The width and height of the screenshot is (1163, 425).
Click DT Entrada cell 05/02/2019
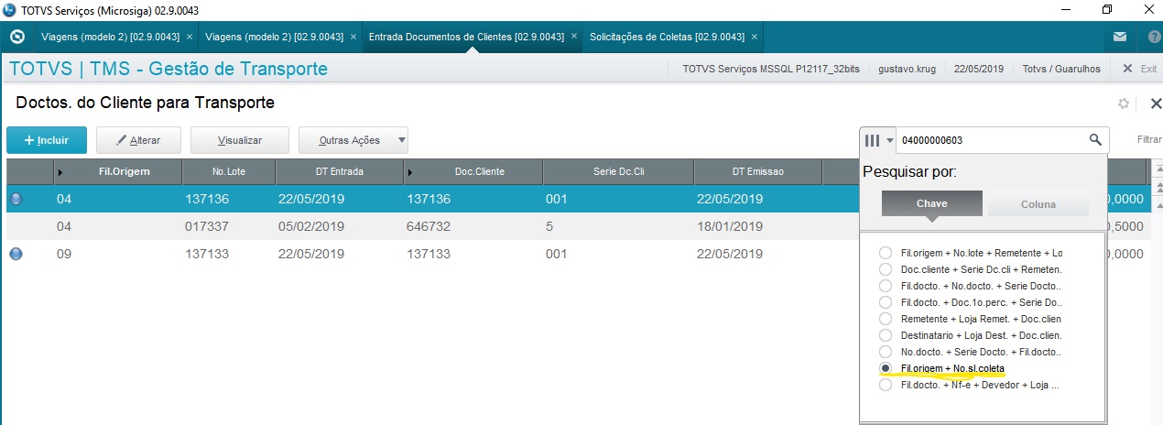310,226
